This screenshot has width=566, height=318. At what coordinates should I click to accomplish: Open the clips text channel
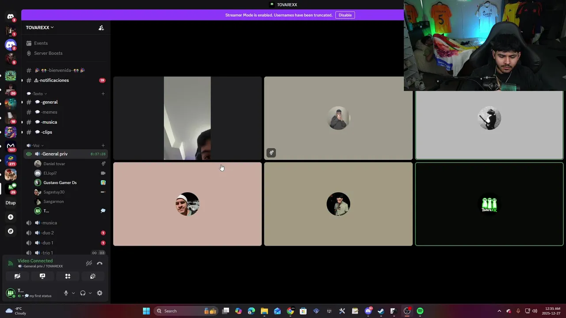pyautogui.click(x=66, y=132)
